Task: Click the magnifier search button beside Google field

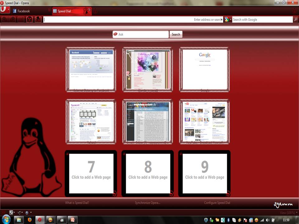Action: pyautogui.click(x=296, y=19)
